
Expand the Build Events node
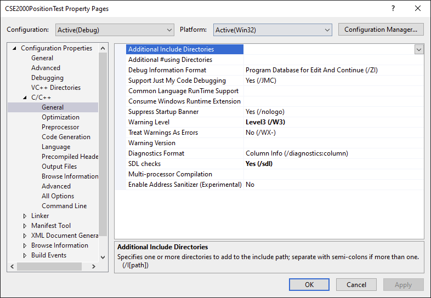[25, 255]
